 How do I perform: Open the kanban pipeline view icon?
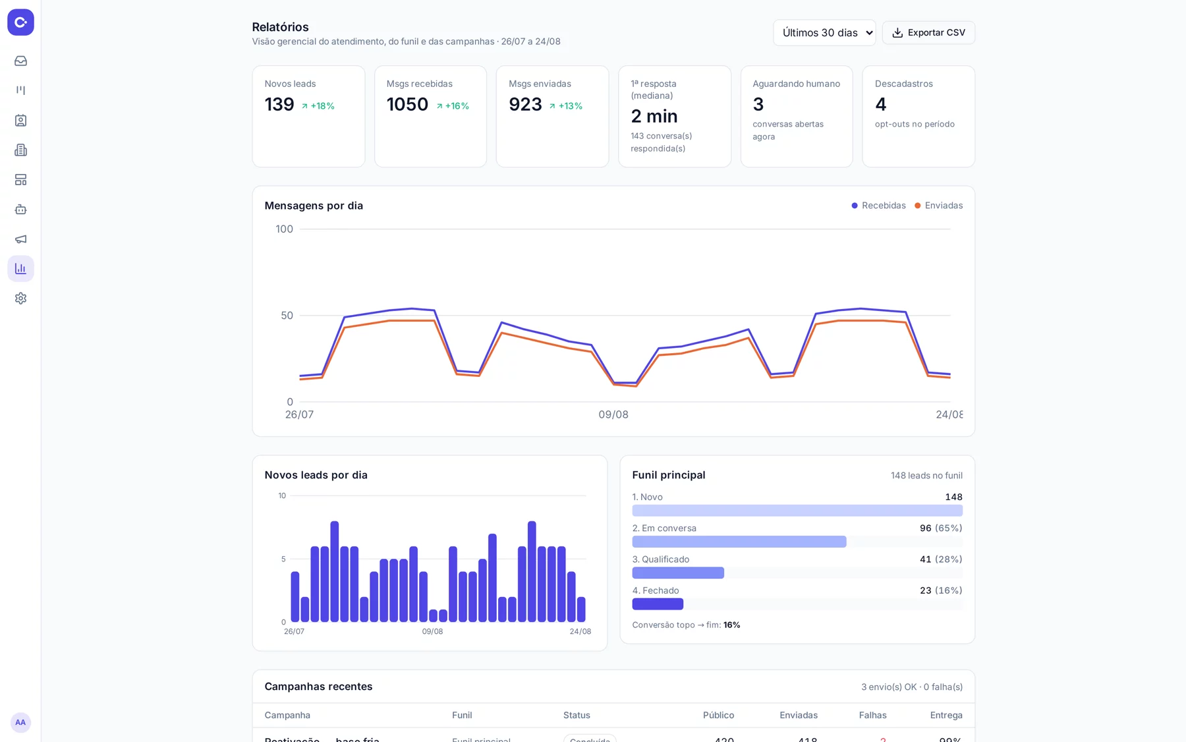coord(20,90)
